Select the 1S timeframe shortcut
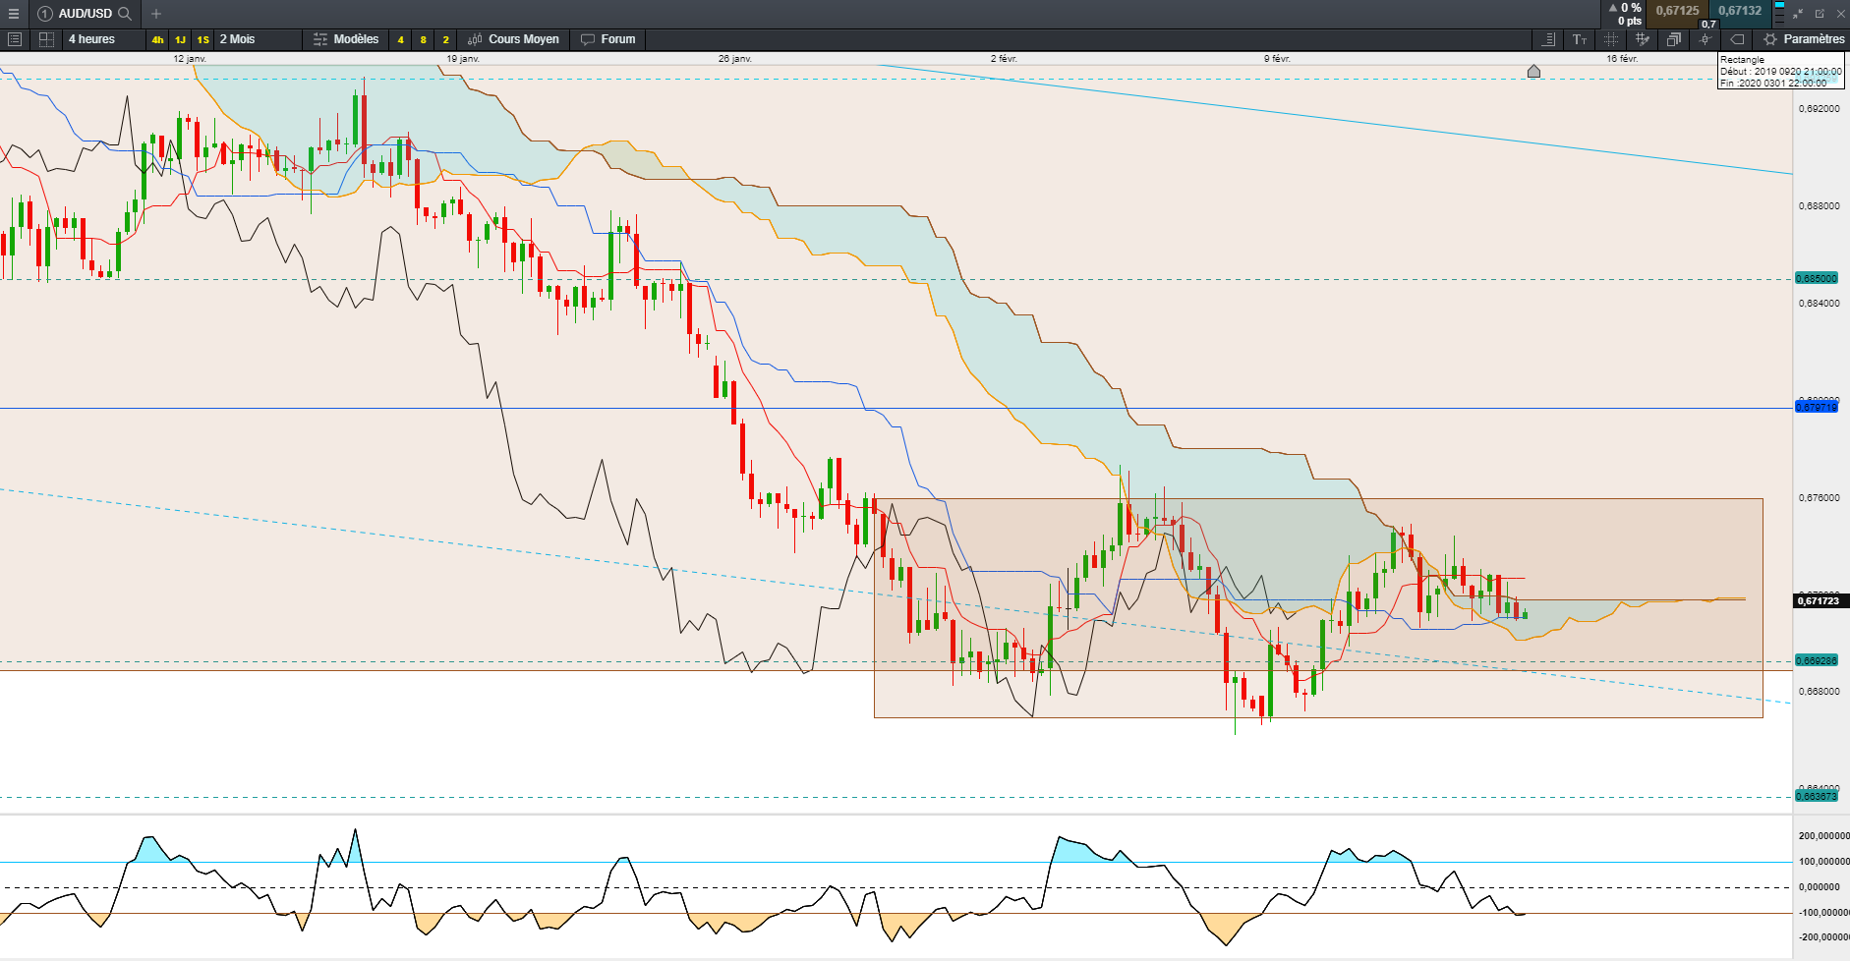 [202, 40]
